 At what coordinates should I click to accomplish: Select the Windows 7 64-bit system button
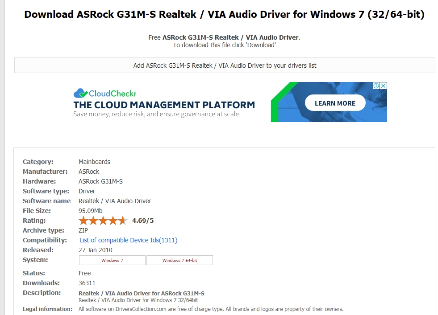click(x=179, y=260)
